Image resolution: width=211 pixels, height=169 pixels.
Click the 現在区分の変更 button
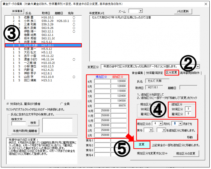[x=186, y=154]
